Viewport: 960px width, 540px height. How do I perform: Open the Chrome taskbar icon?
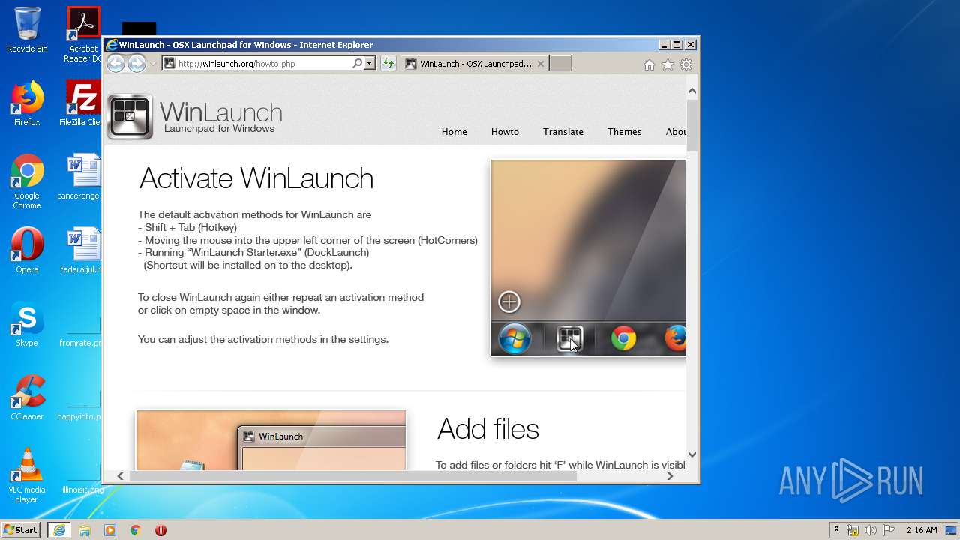[x=135, y=530]
